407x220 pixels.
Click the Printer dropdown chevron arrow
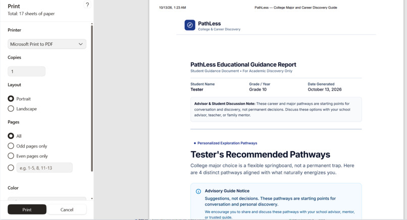tap(80, 44)
